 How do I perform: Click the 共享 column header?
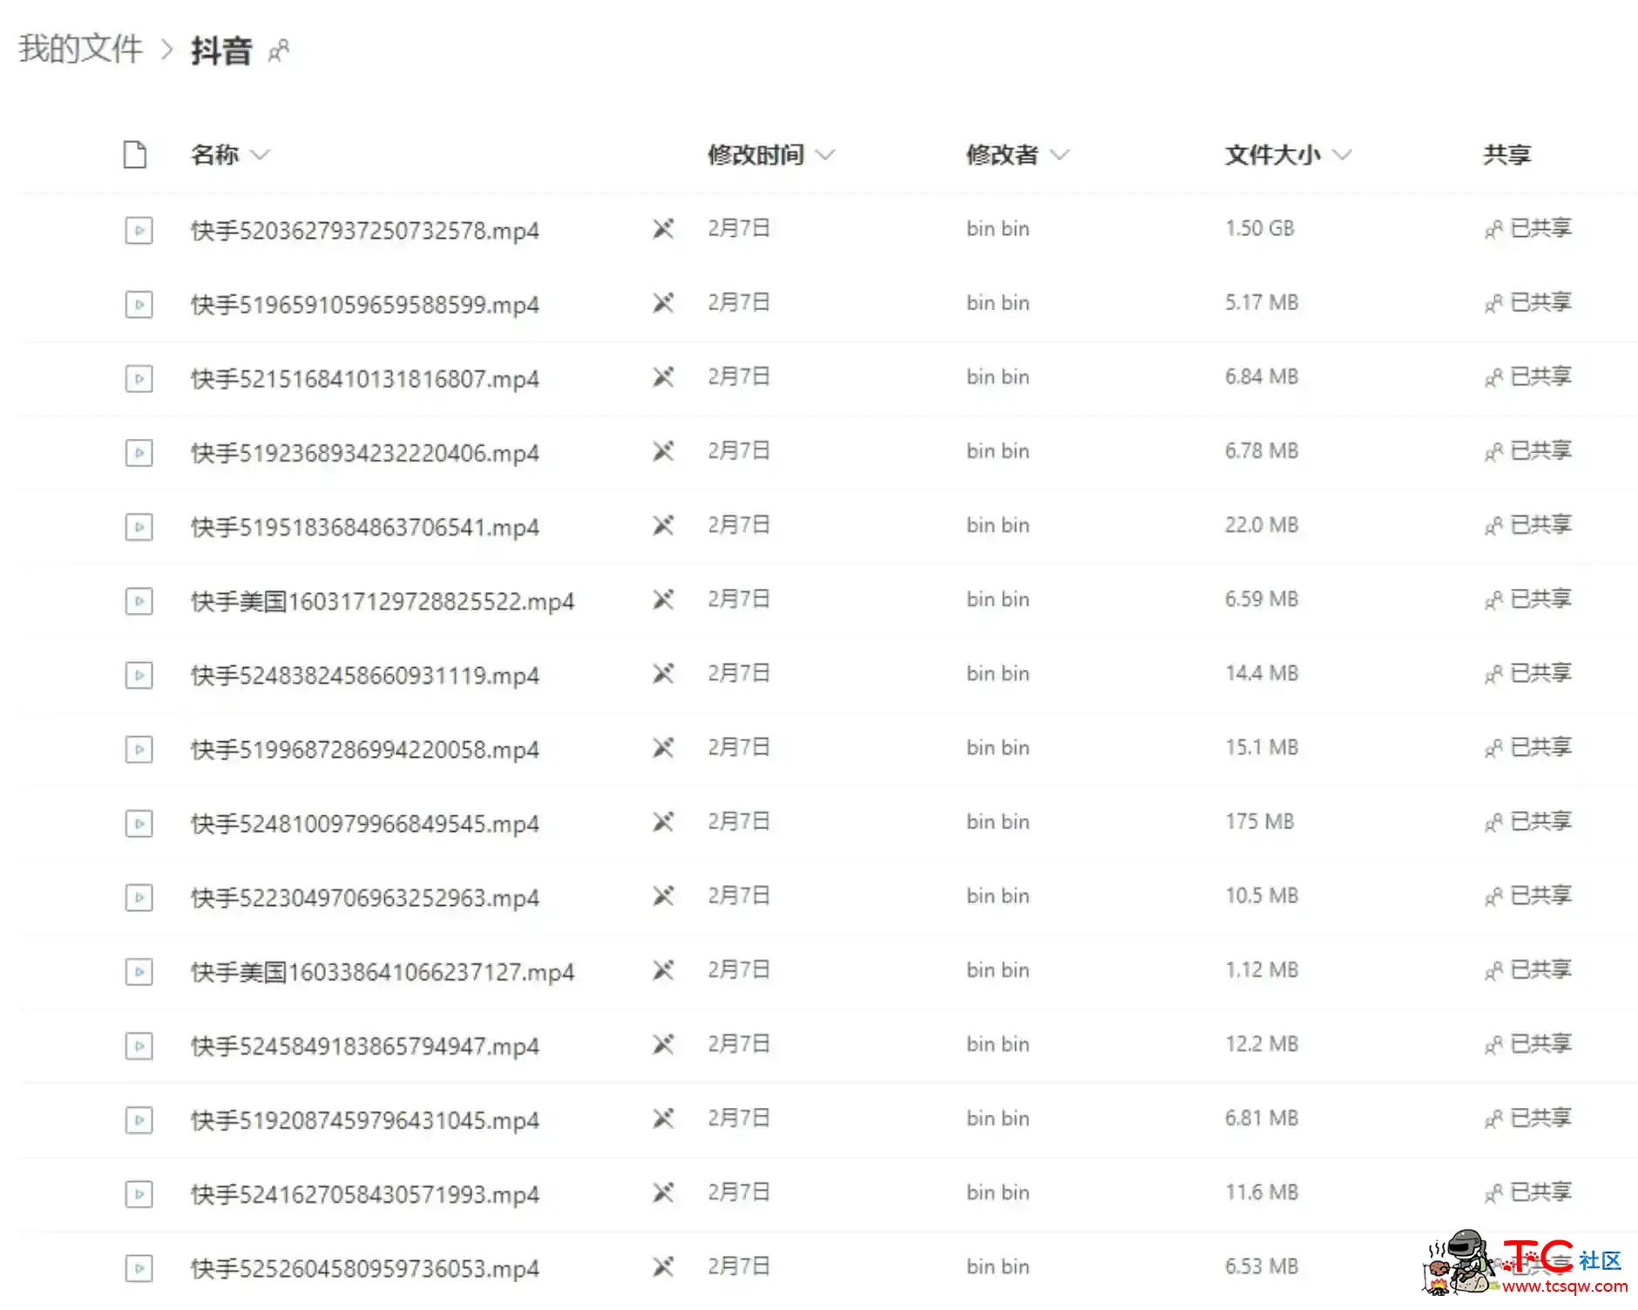tap(1506, 154)
